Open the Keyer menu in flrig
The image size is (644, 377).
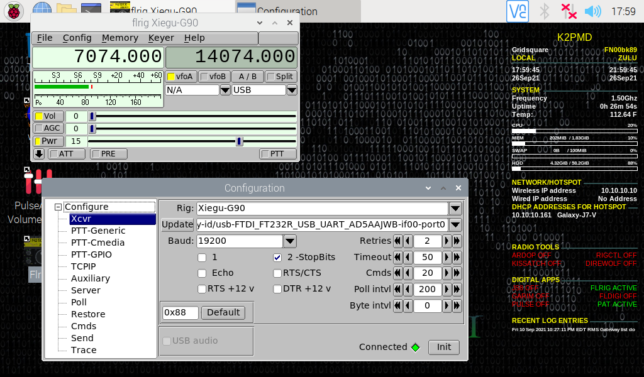[161, 38]
